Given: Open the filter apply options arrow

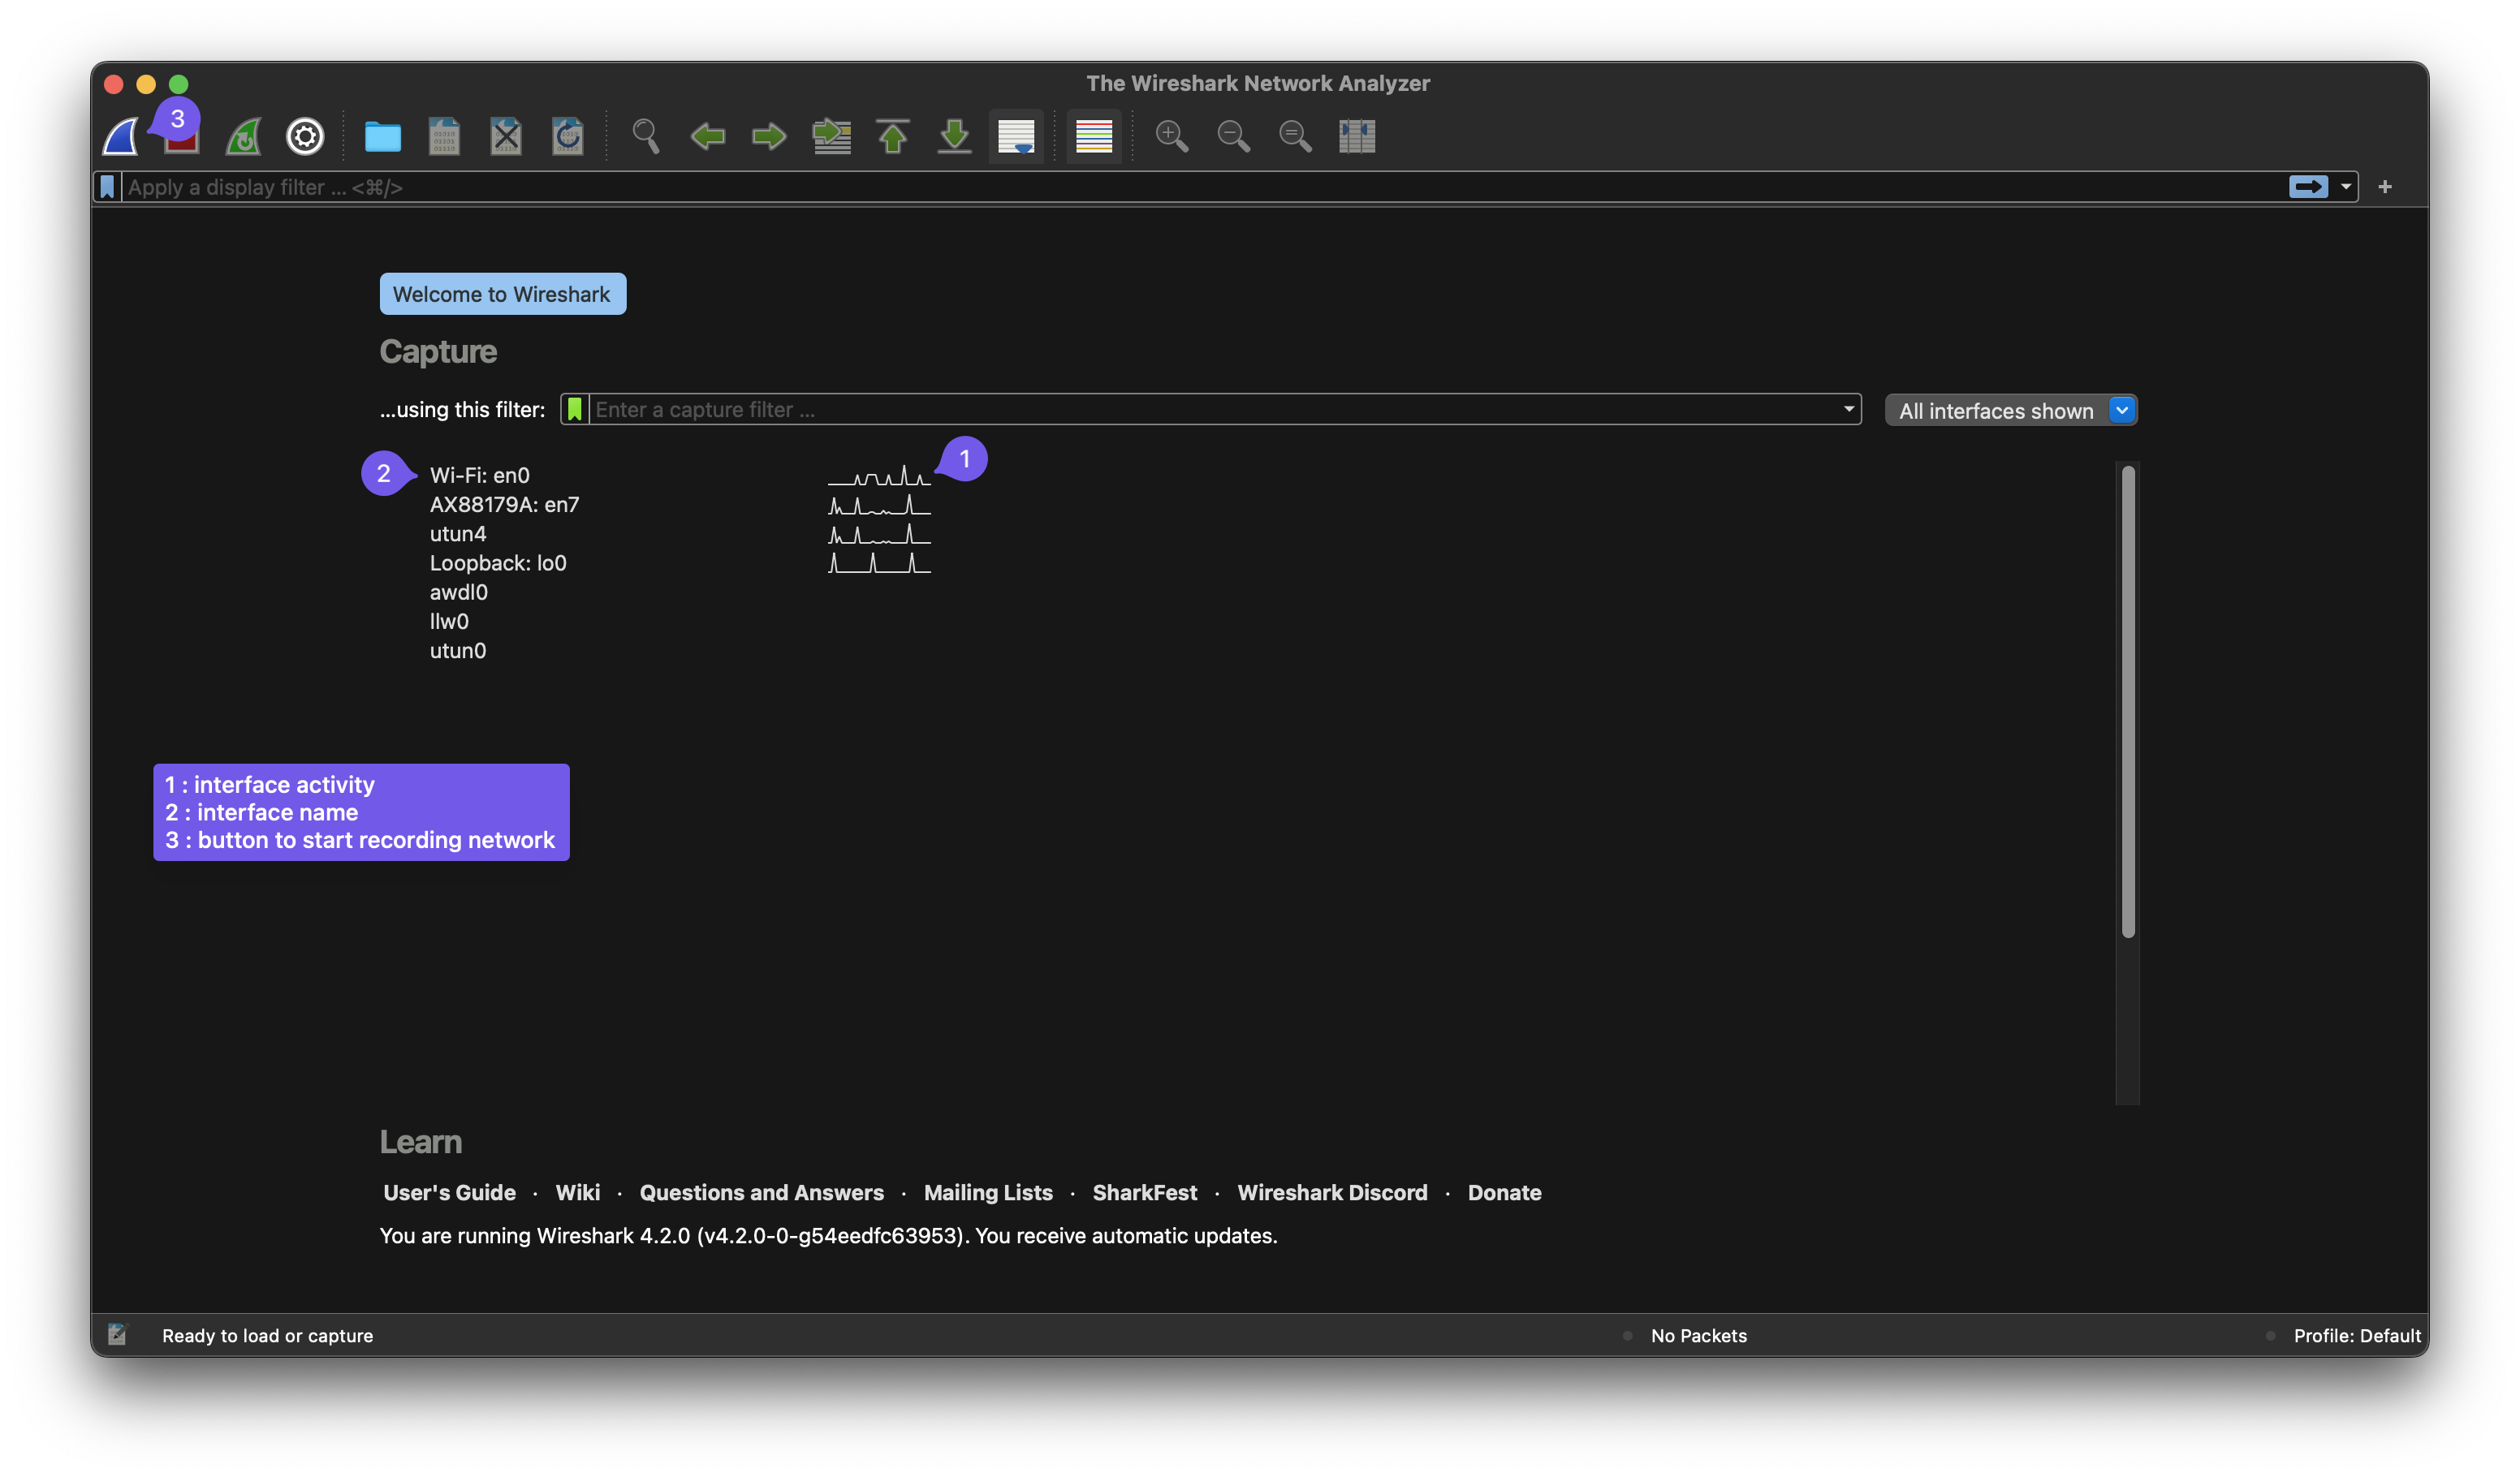Looking at the screenshot, I should (2348, 186).
